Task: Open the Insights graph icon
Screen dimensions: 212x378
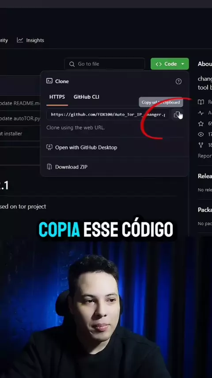Action: point(20,40)
